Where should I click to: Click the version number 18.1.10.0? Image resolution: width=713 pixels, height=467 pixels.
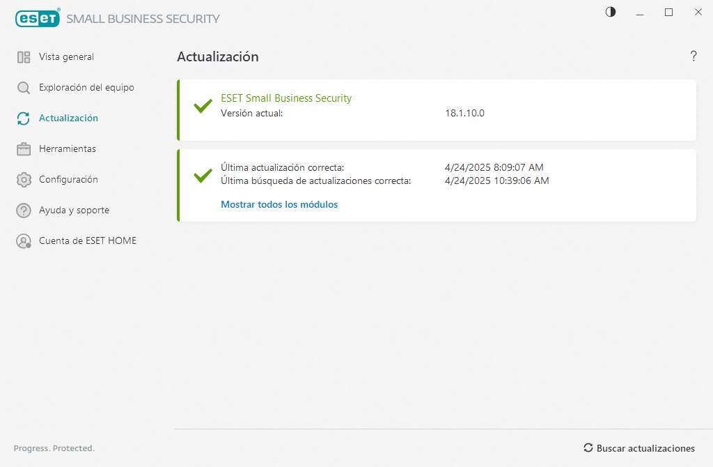click(x=464, y=113)
